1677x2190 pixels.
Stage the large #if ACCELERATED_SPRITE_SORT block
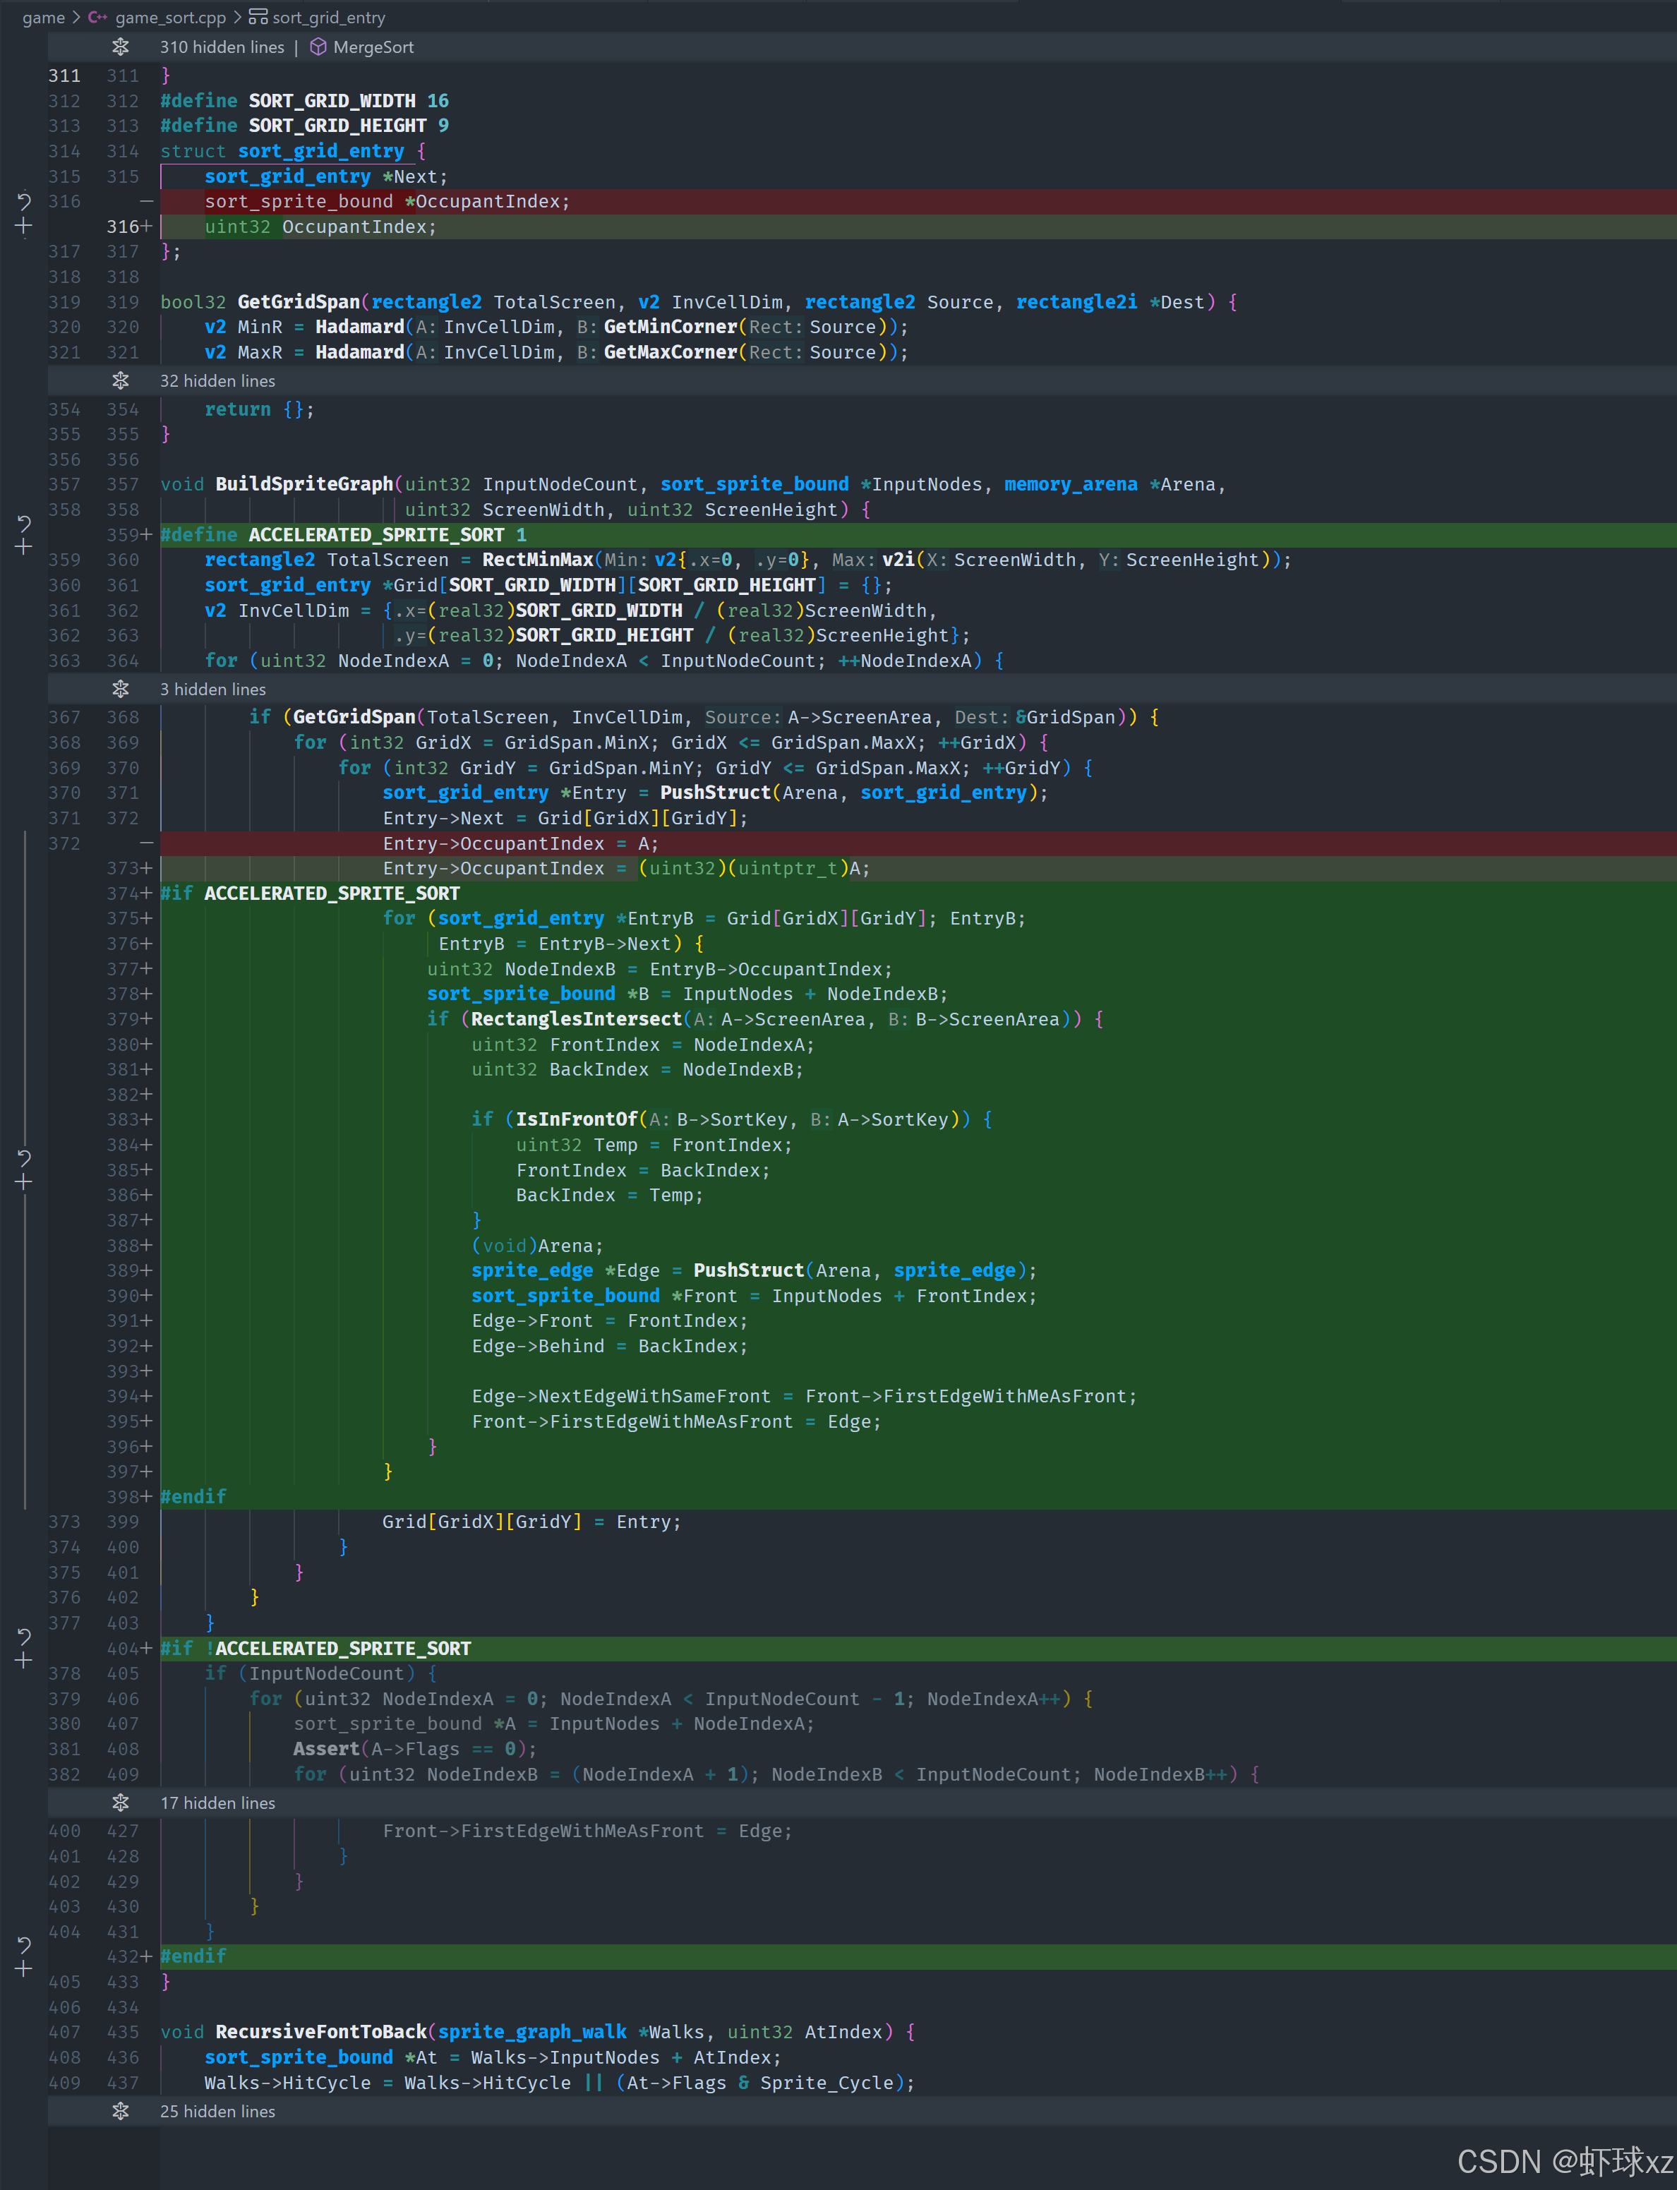click(x=24, y=1183)
